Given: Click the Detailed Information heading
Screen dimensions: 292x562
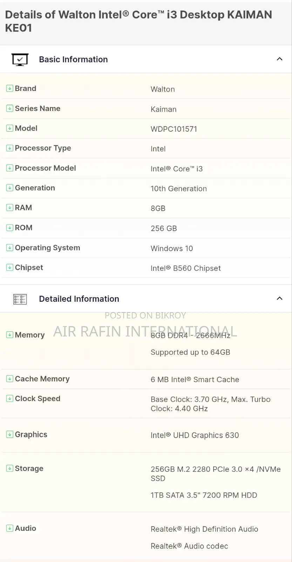Looking at the screenshot, I should pos(79,299).
